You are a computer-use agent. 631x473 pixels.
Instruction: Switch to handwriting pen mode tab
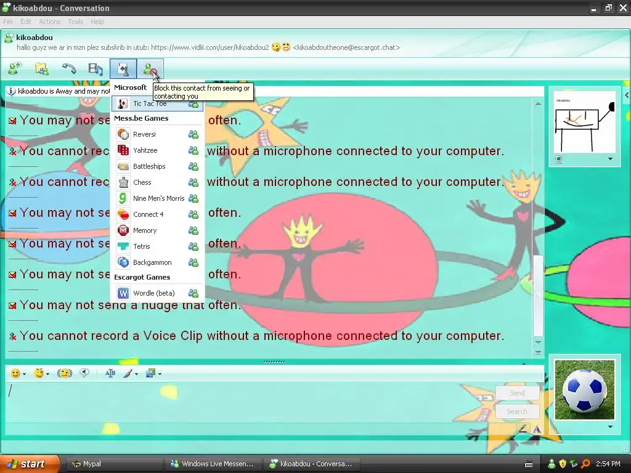pos(523,429)
